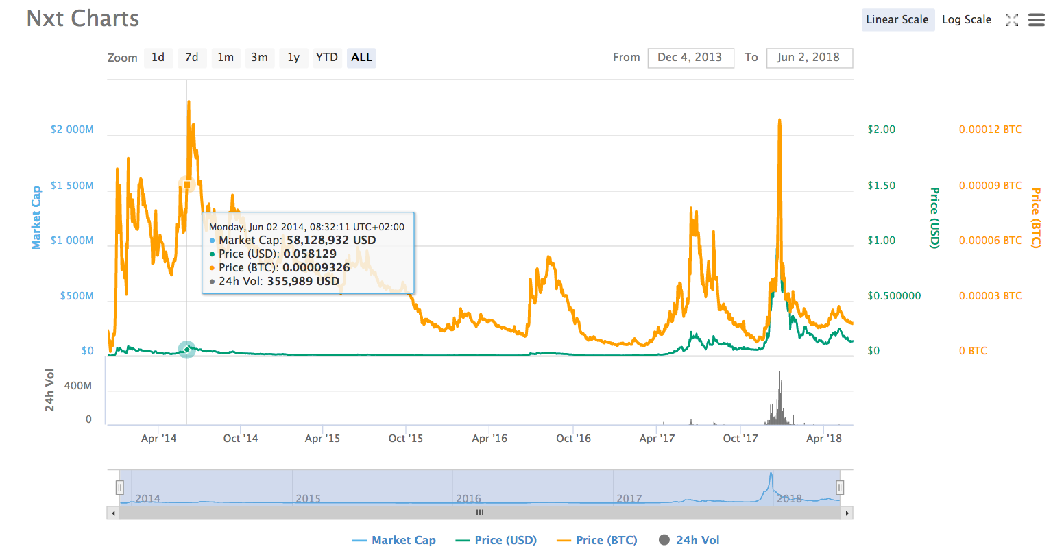Click the Nxt Charts title
Screen dimensions: 1064x551
[83, 19]
